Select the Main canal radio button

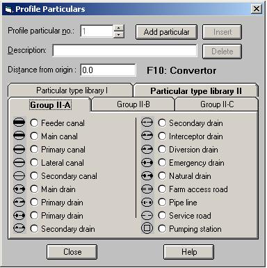click(x=34, y=136)
